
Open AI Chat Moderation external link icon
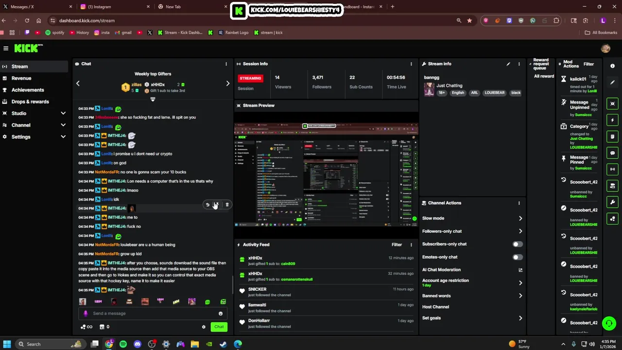tap(520, 270)
